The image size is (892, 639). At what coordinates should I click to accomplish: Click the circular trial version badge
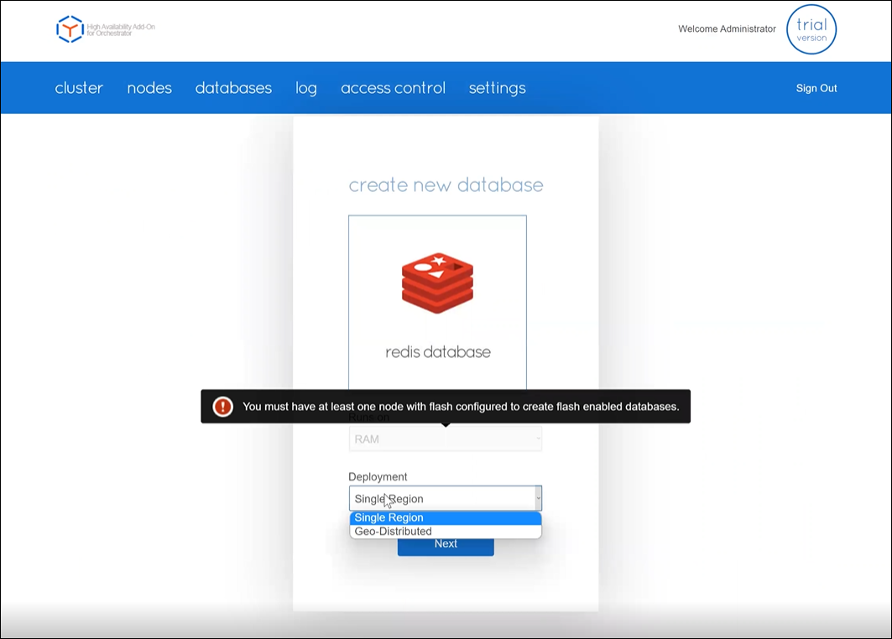coord(811,30)
